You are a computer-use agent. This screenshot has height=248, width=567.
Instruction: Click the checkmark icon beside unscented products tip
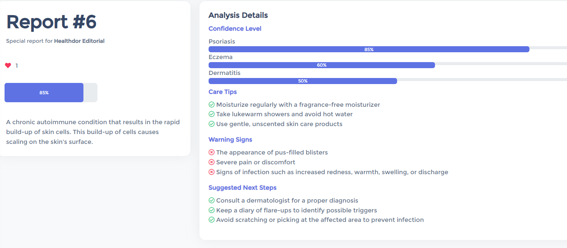[212, 124]
